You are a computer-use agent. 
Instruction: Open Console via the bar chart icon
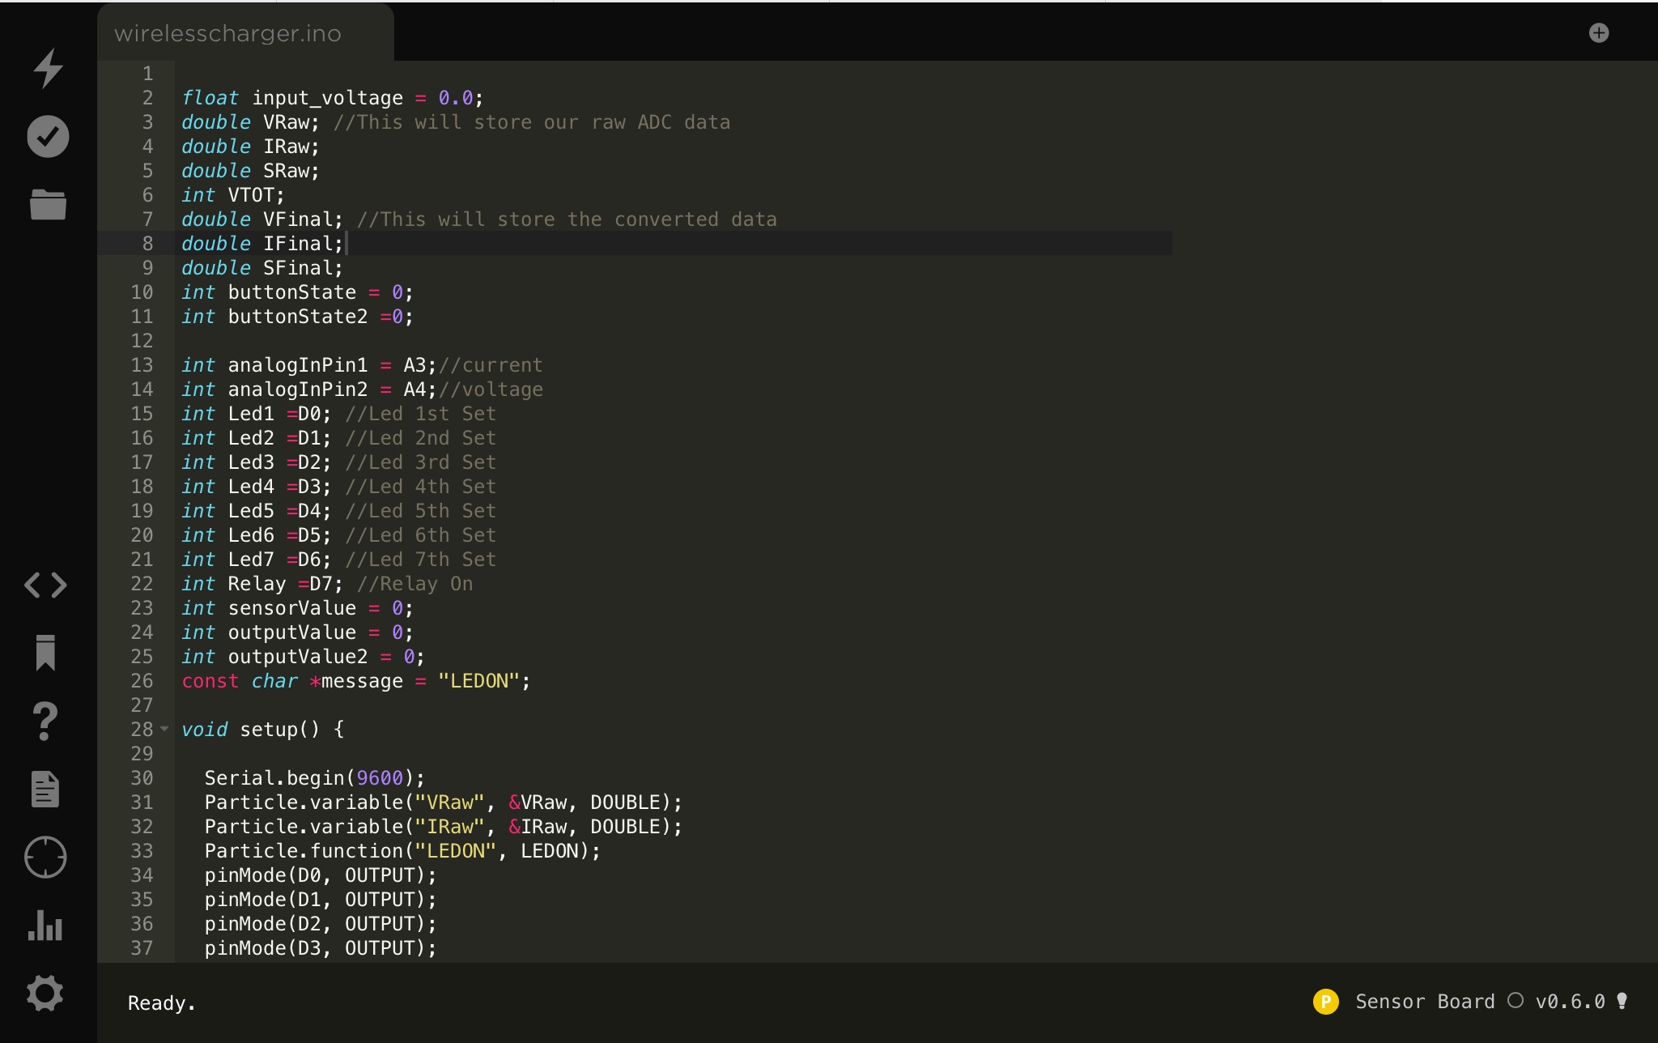(45, 926)
